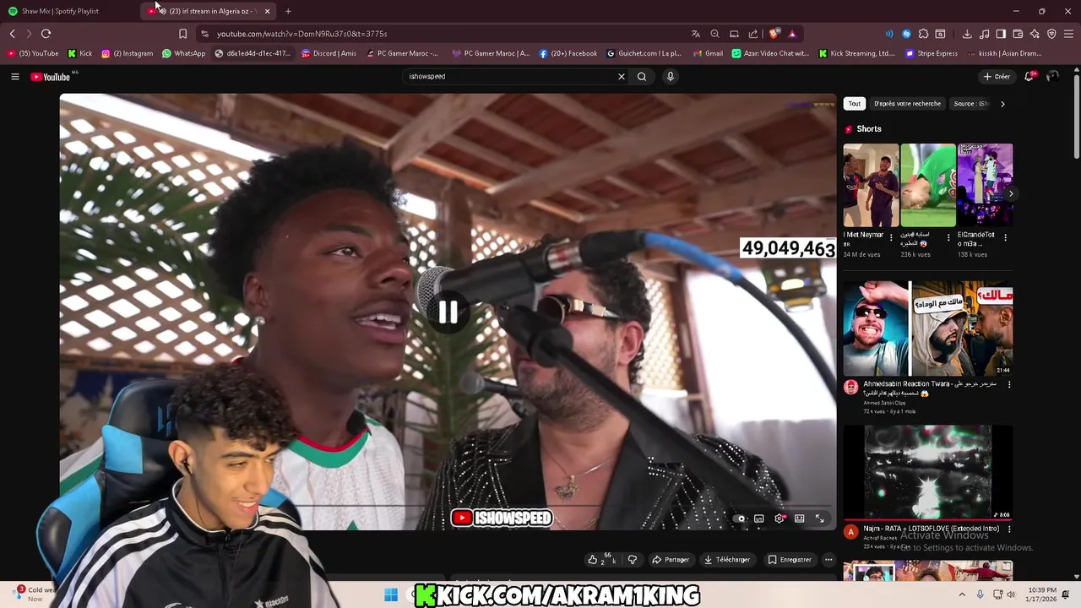Open Ahmedsabiri Reaction Twara video thumbnail
1081x608 pixels.
point(928,328)
